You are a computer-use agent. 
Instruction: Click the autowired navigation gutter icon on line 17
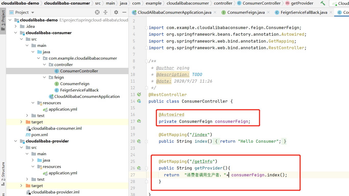139,121
